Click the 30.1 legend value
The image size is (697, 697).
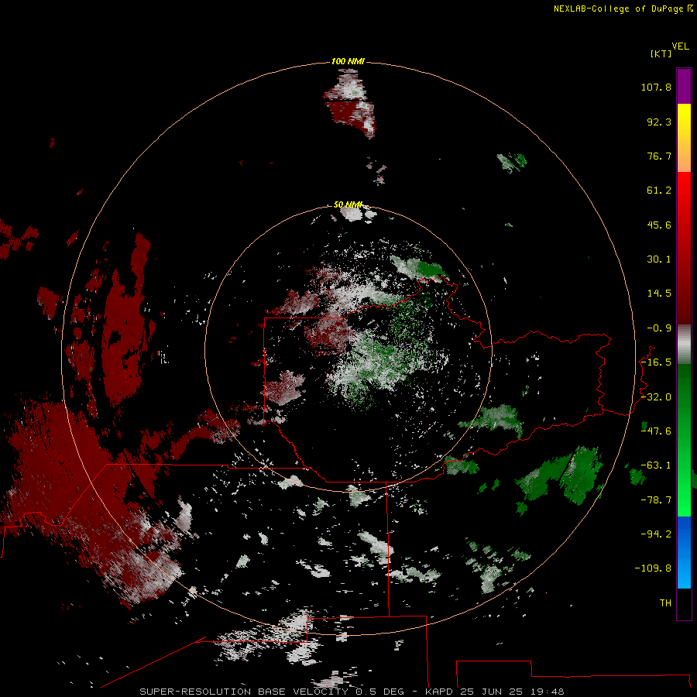click(x=659, y=259)
